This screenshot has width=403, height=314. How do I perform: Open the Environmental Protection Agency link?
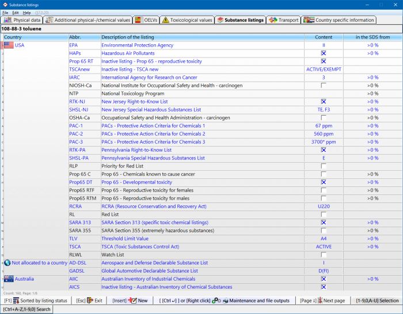(x=137, y=45)
